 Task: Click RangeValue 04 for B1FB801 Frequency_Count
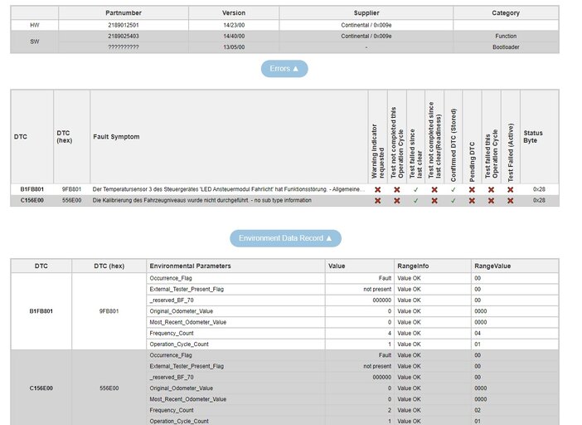click(478, 333)
